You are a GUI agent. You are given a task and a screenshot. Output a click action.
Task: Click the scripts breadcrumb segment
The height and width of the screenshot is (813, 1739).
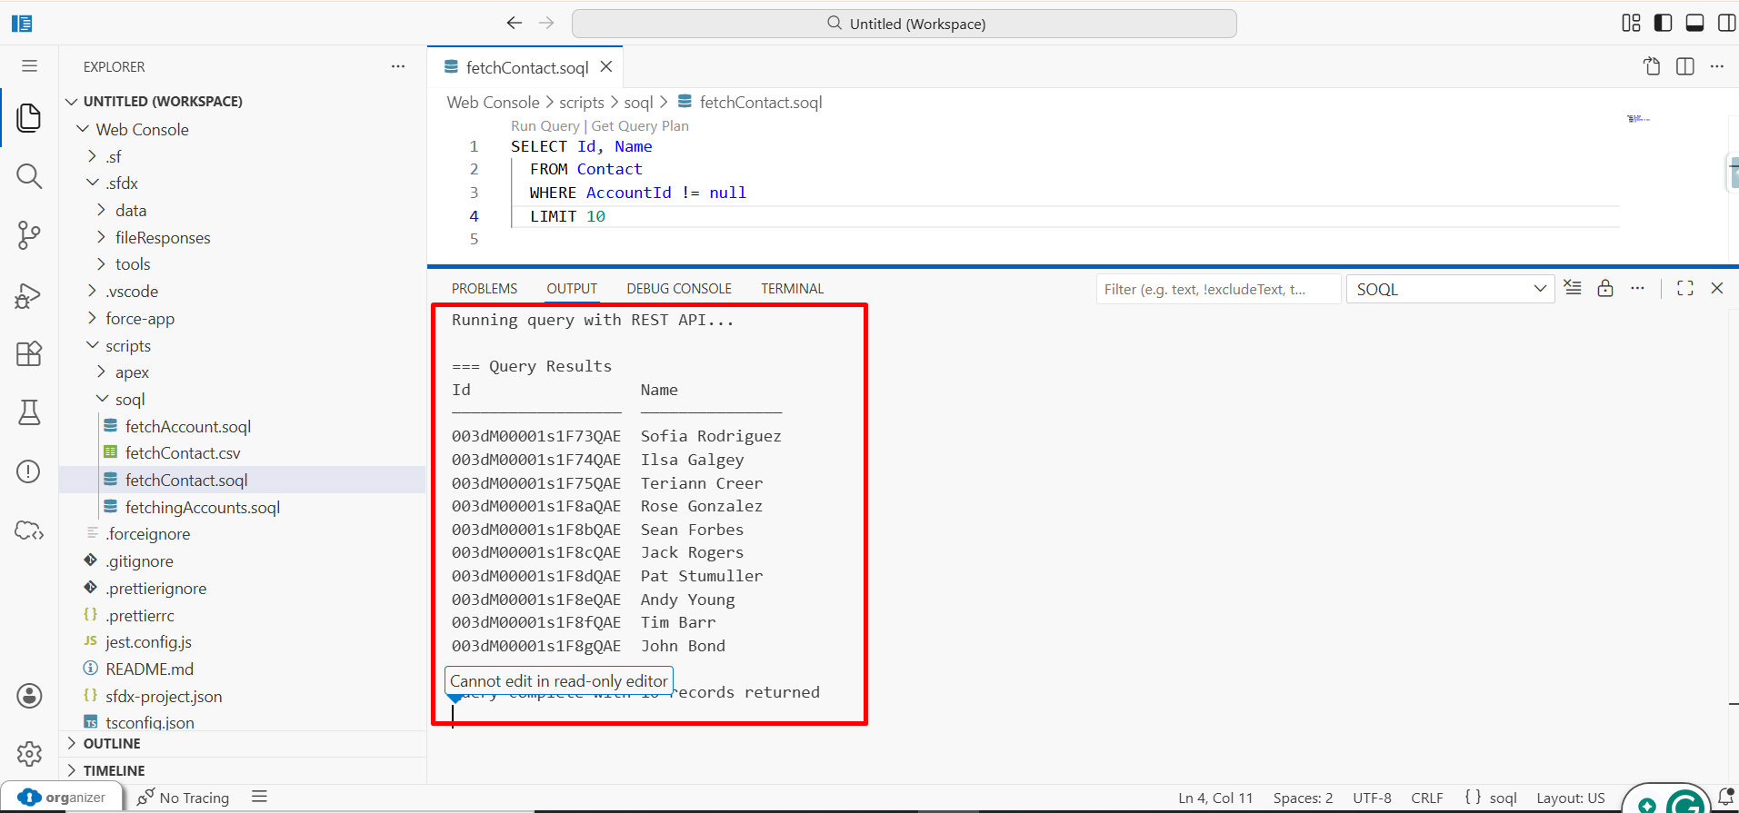582,102
